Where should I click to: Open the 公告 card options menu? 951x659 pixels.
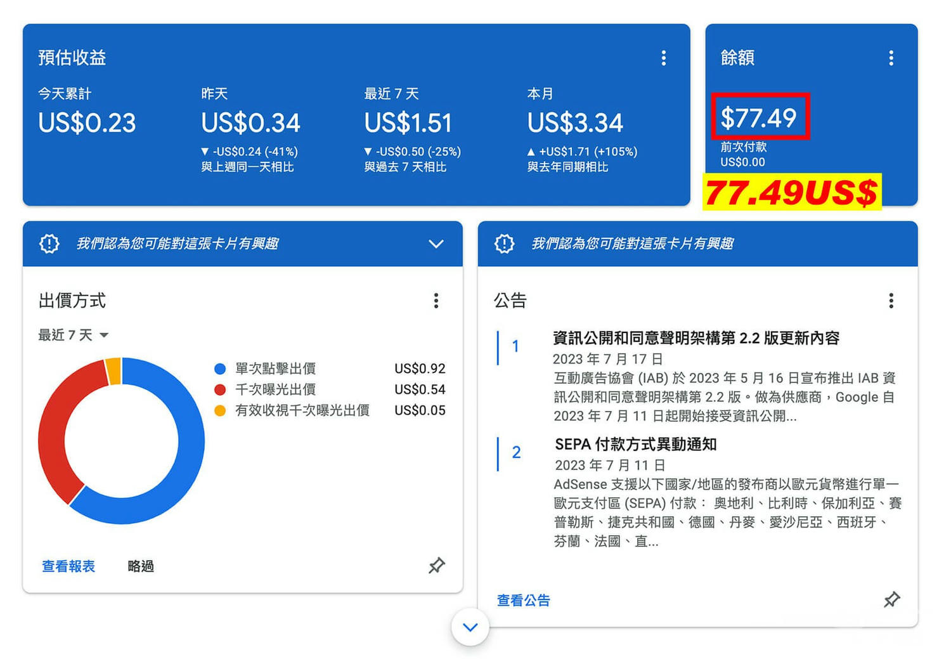point(891,301)
